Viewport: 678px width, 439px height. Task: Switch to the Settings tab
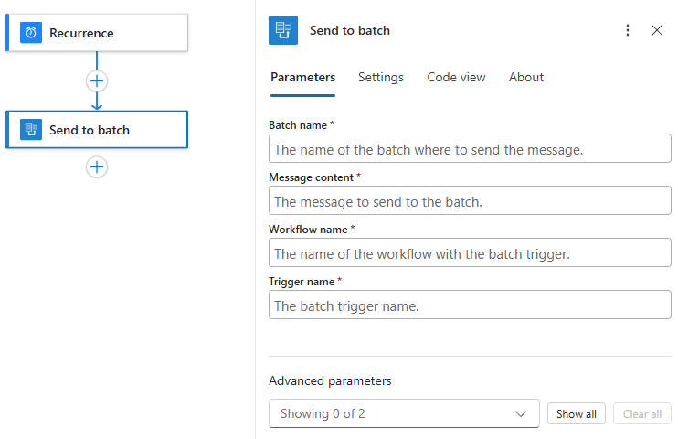click(x=380, y=77)
